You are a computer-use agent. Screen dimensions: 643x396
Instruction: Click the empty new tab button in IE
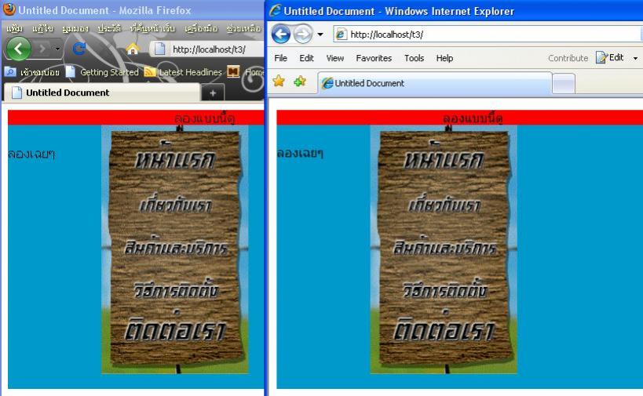pos(564,83)
